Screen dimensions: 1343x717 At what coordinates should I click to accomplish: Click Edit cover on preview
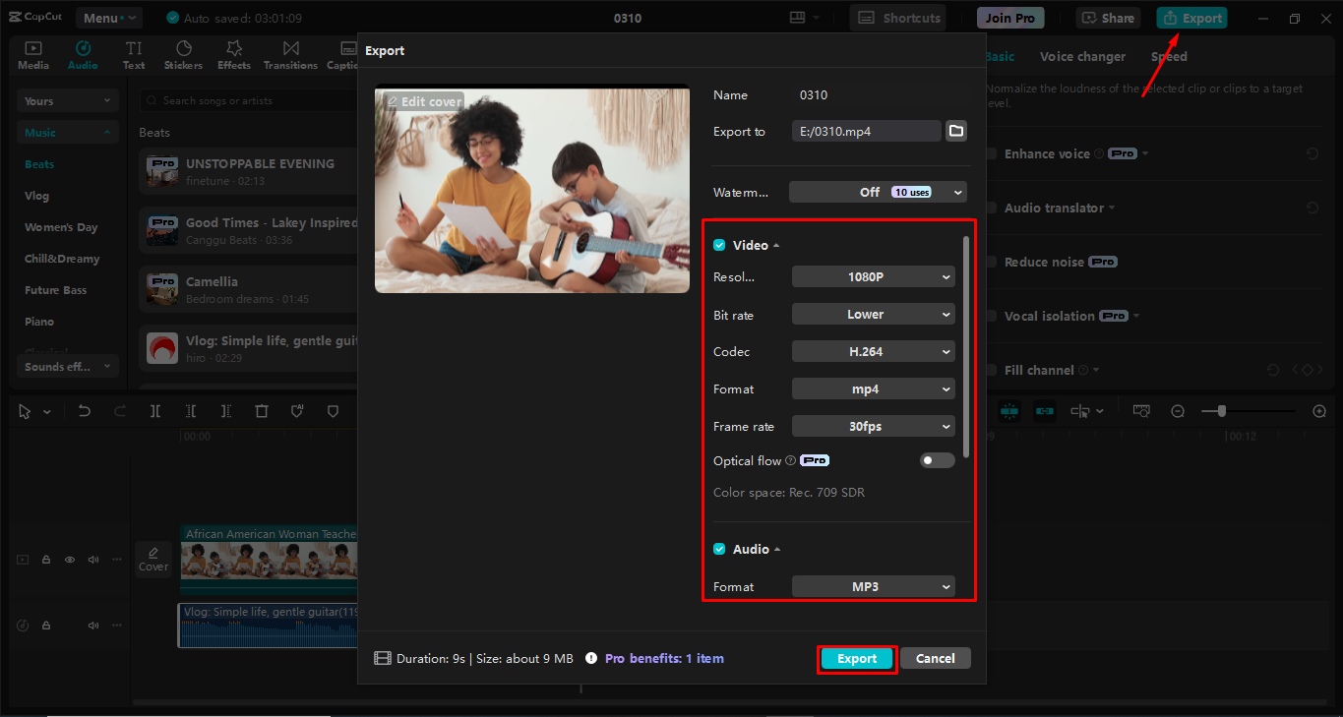coord(423,101)
